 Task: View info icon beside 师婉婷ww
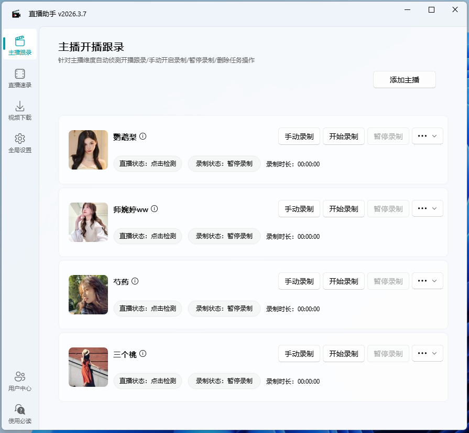pyautogui.click(x=155, y=208)
